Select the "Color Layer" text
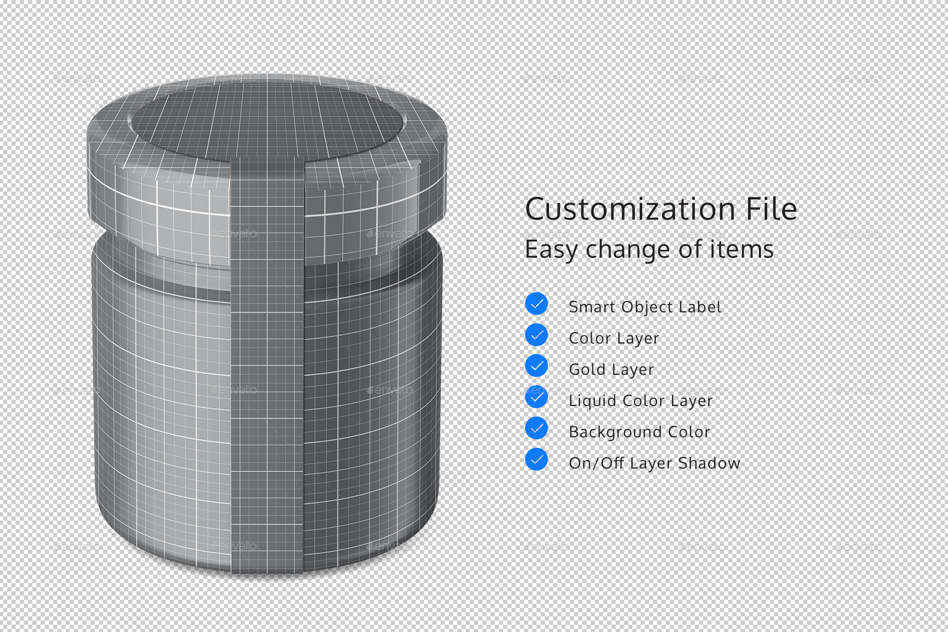This screenshot has width=948, height=632. point(614,338)
